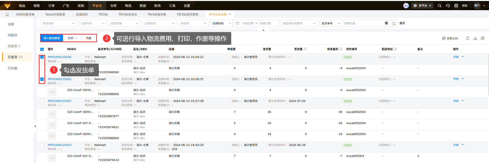Select 待发货 in the left sidebar

click(14, 46)
